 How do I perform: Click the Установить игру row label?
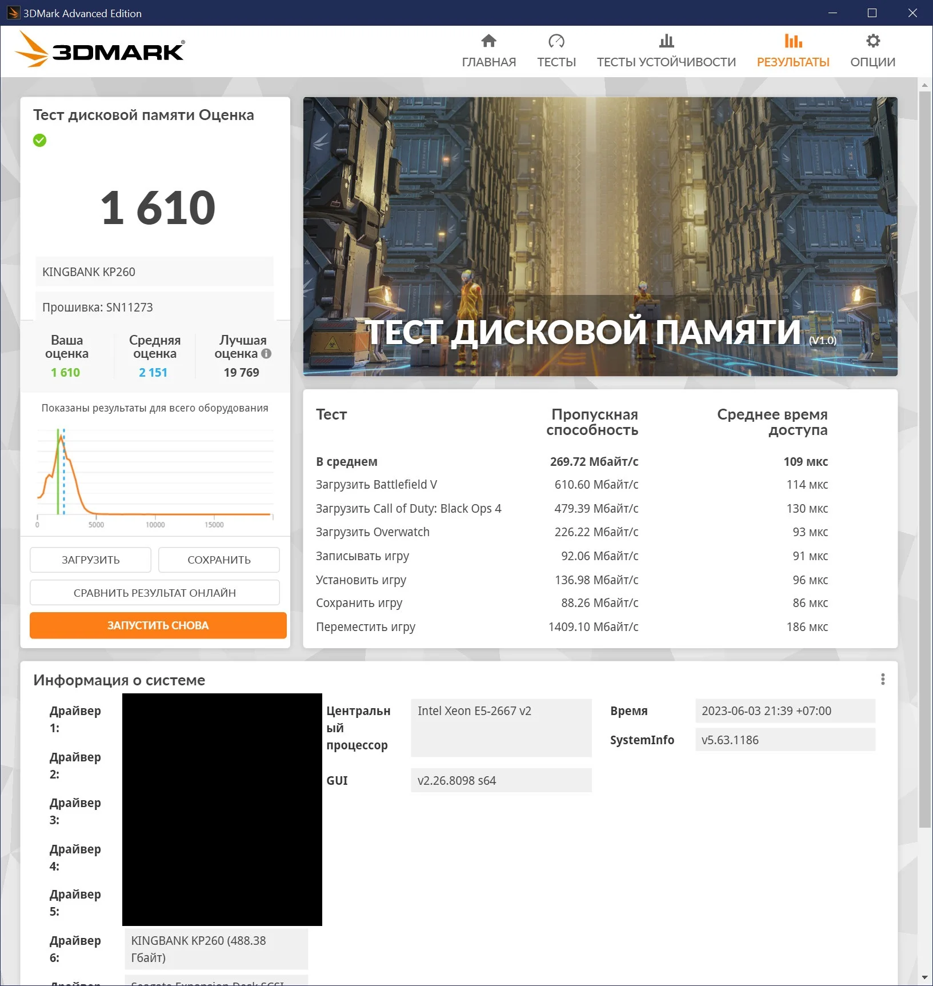pos(361,580)
